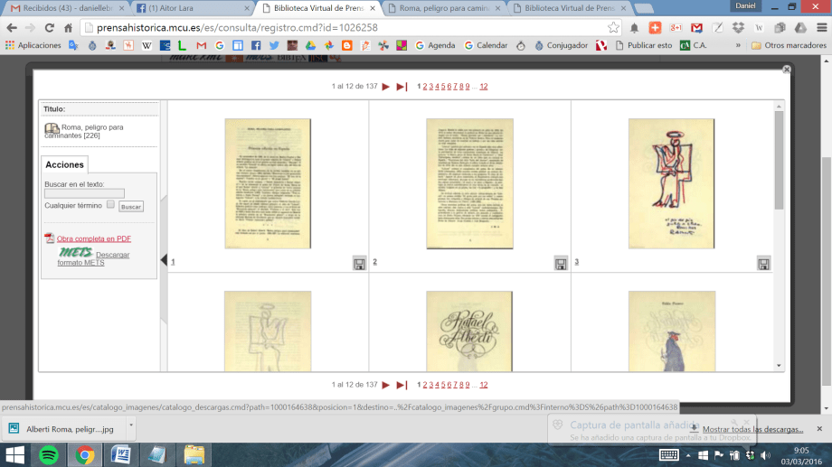Click the 'Buscar en el texto' input field
Screen dimensions: 832x467
pyautogui.click(x=84, y=193)
